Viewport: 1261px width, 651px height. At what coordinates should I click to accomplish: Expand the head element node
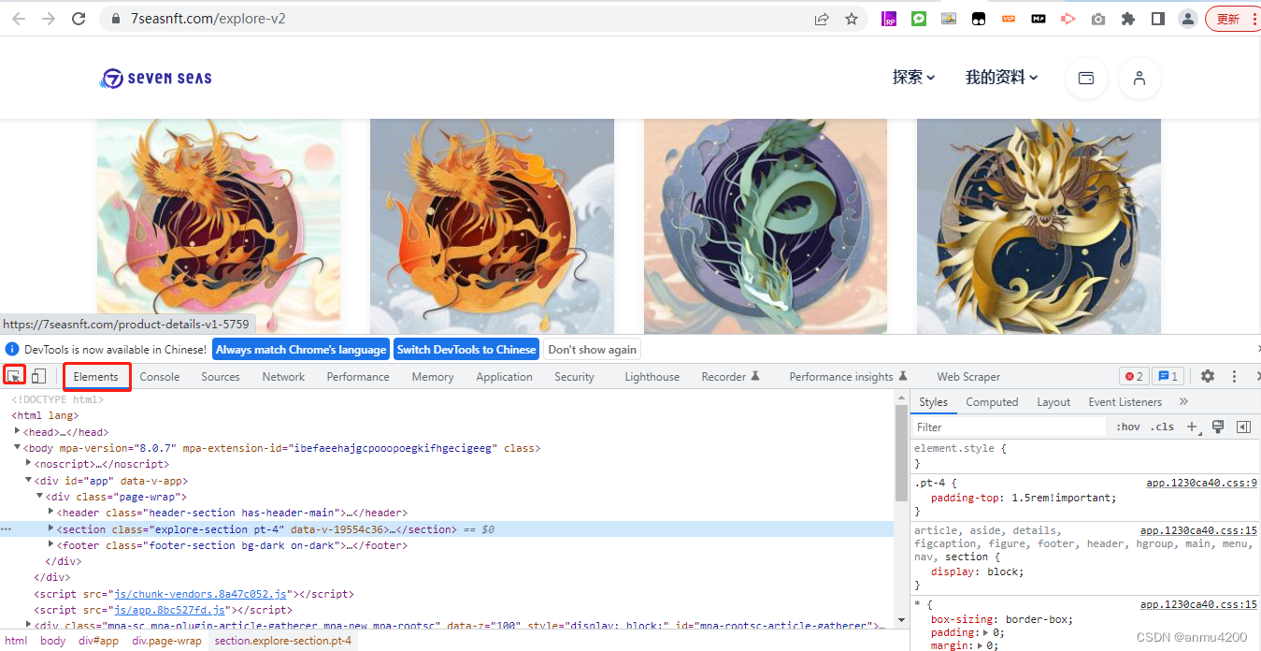18,431
